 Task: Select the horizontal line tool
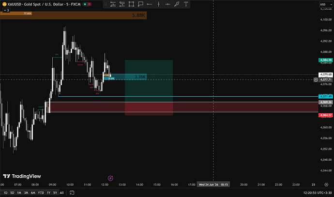pos(167,4)
